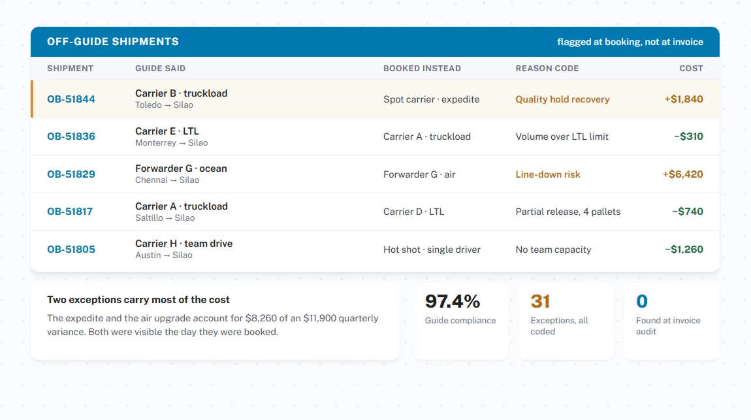Click the BOOKED INSTEAD column header
Image resolution: width=751 pixels, height=420 pixels.
click(x=422, y=69)
